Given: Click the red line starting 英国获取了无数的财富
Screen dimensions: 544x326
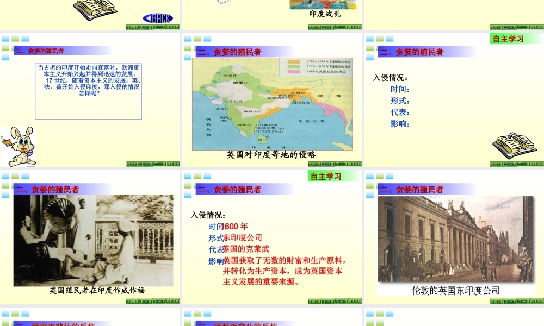Looking at the screenshot, I should (285, 260).
